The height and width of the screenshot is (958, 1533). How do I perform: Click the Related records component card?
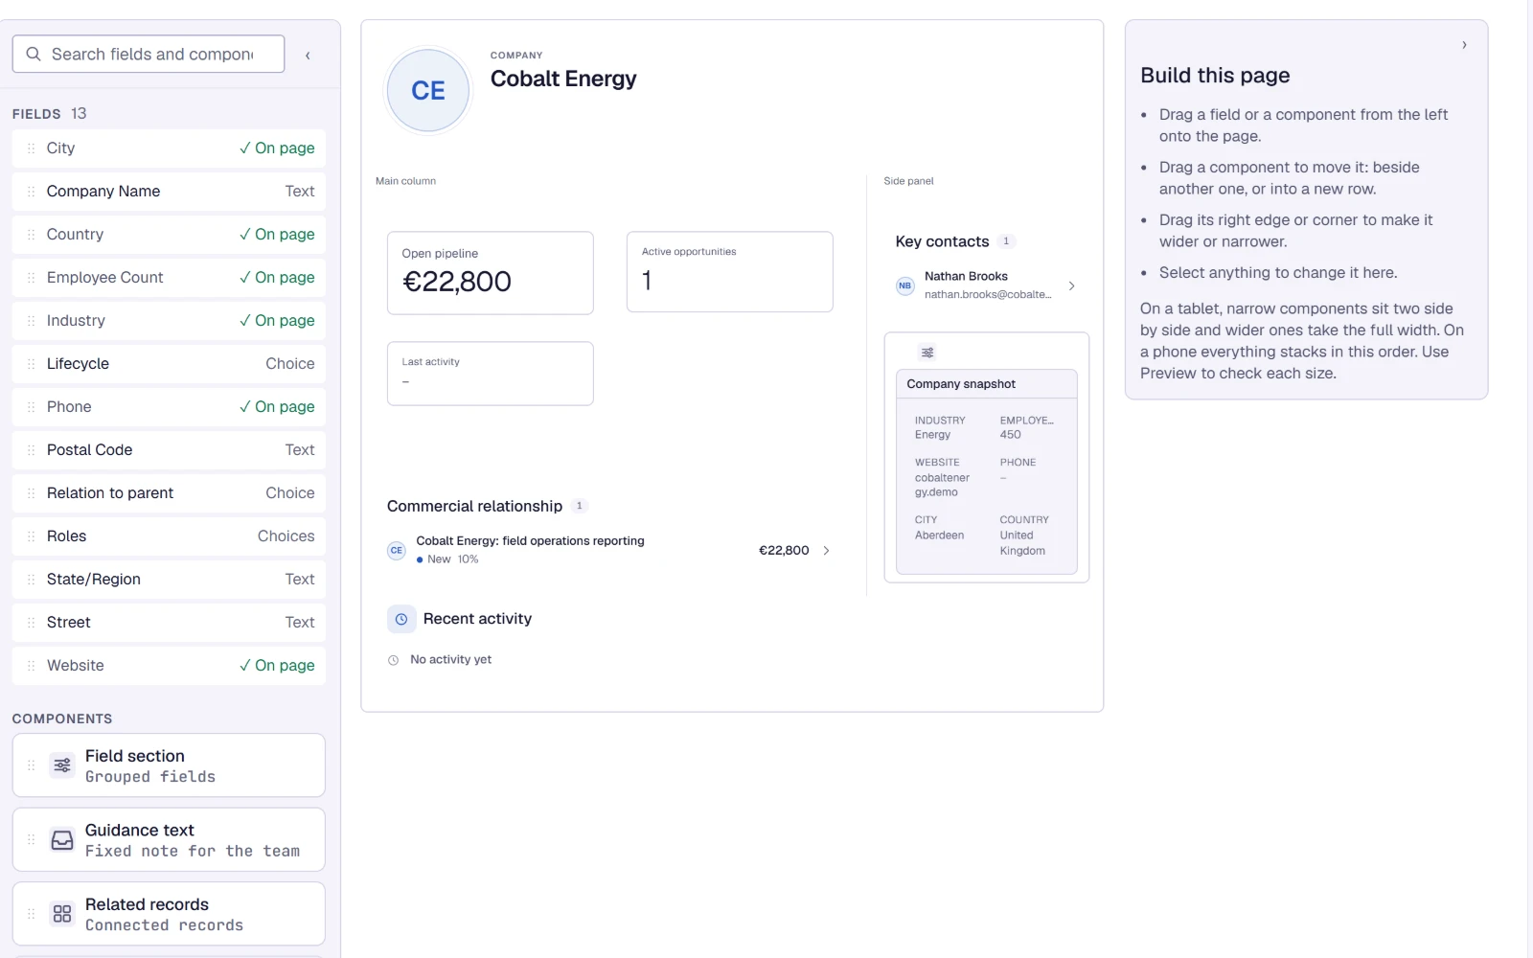coord(169,914)
